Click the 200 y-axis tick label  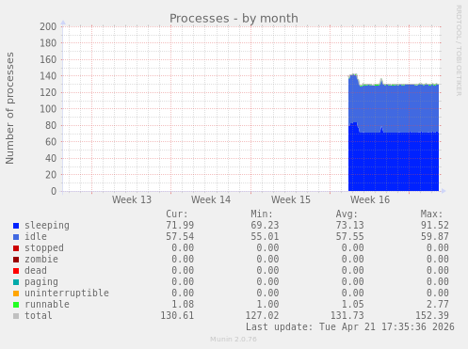pos(48,26)
